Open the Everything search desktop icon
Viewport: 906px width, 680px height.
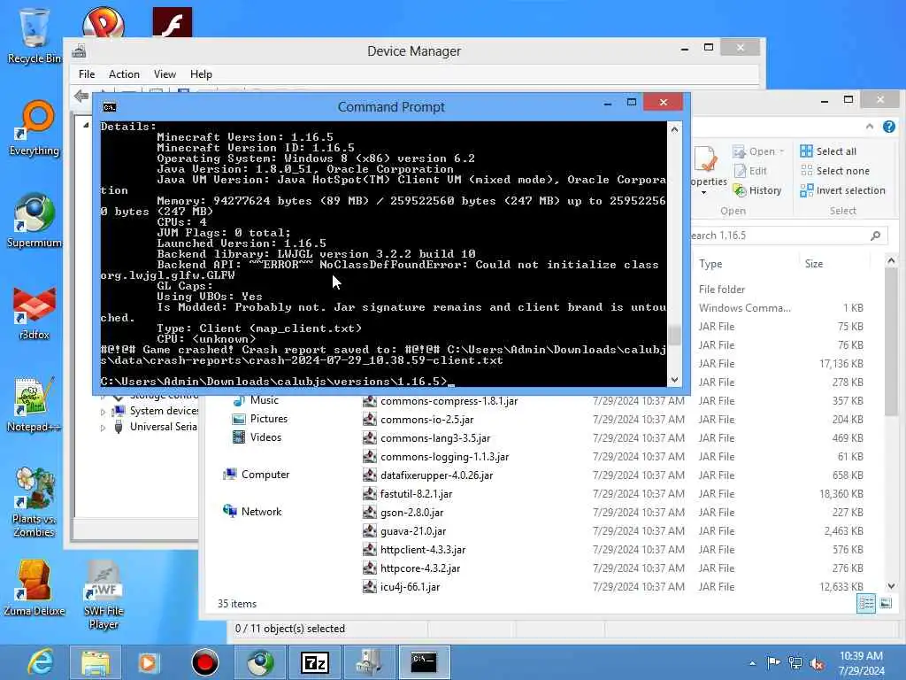[x=35, y=128]
